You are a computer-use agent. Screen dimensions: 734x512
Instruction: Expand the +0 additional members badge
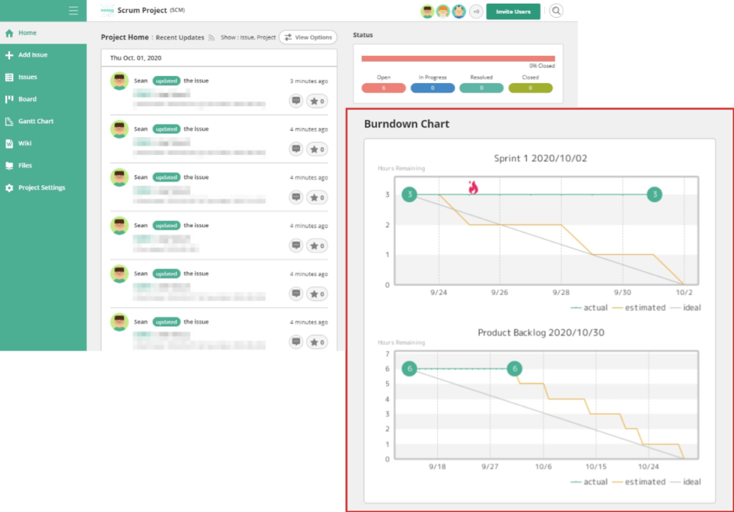pyautogui.click(x=476, y=11)
